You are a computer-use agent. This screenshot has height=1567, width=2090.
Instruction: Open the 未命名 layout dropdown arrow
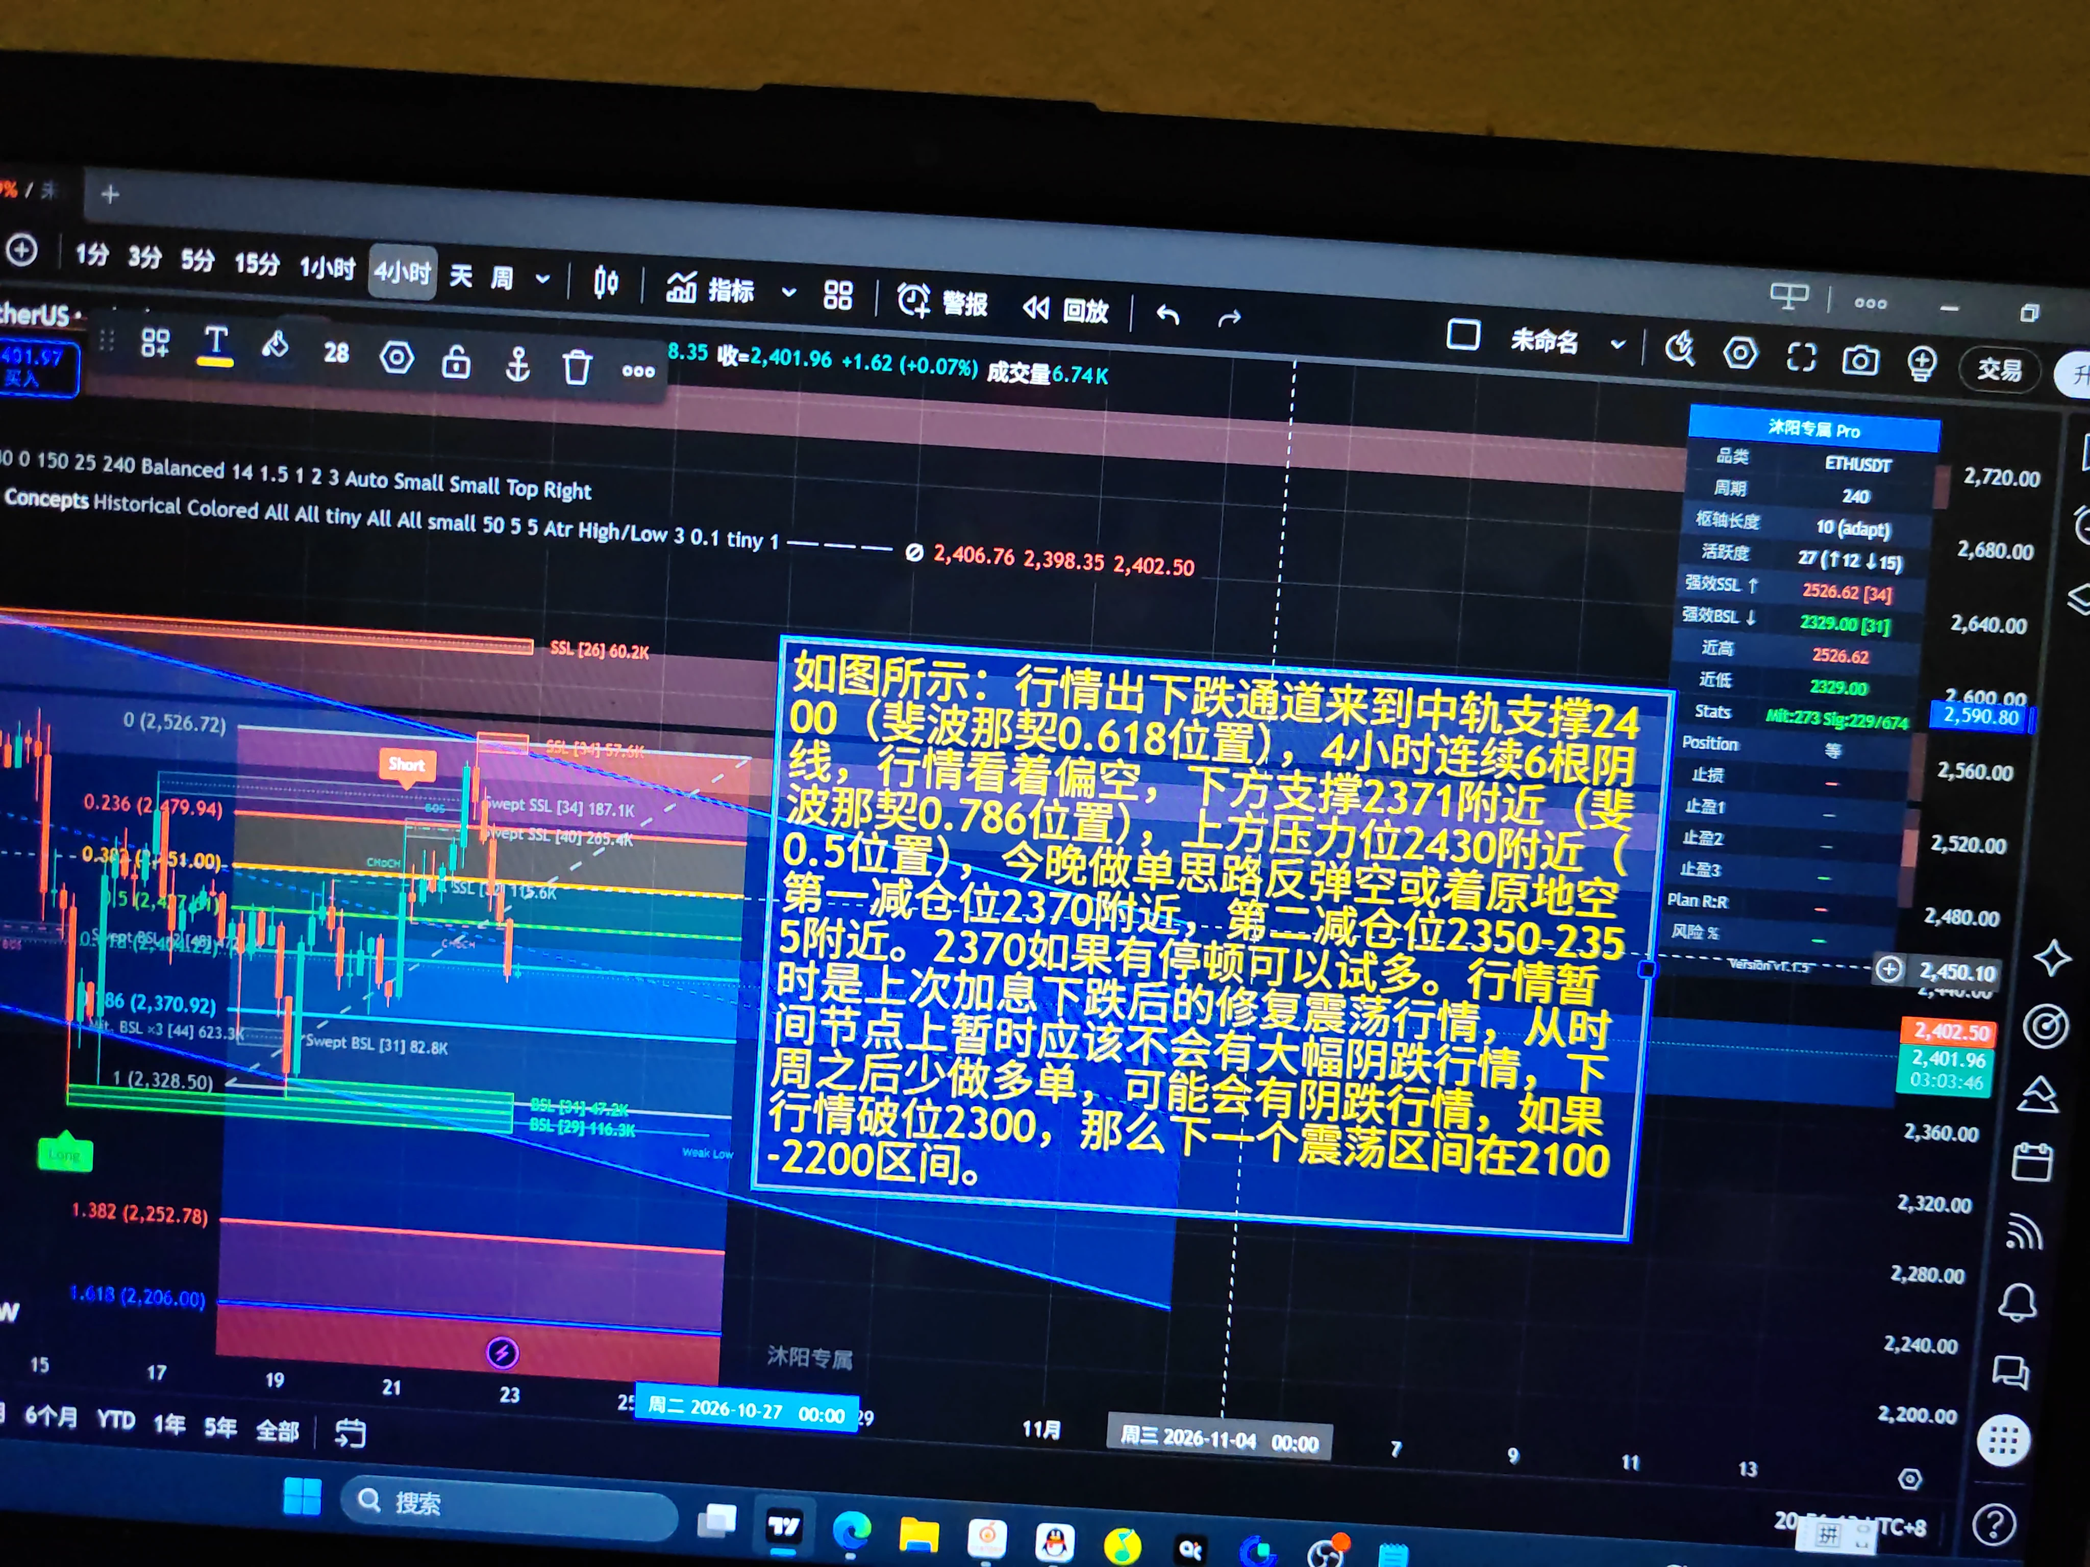coord(1618,344)
